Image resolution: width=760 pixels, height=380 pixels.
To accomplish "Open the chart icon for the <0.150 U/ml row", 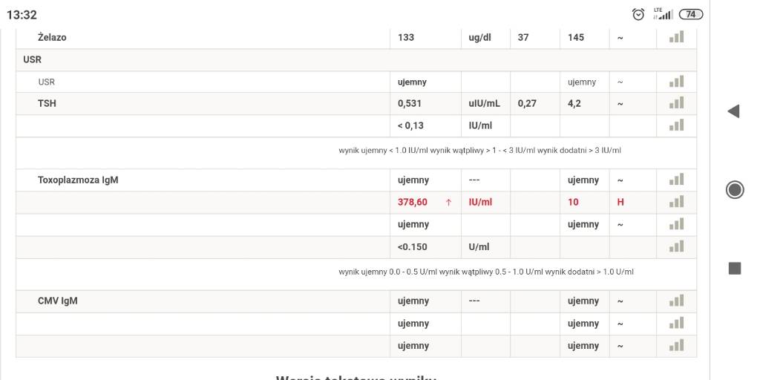I will click(x=676, y=246).
